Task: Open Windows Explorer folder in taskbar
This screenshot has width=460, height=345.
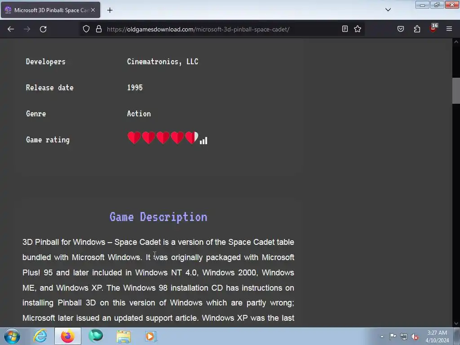Action: pos(124,336)
